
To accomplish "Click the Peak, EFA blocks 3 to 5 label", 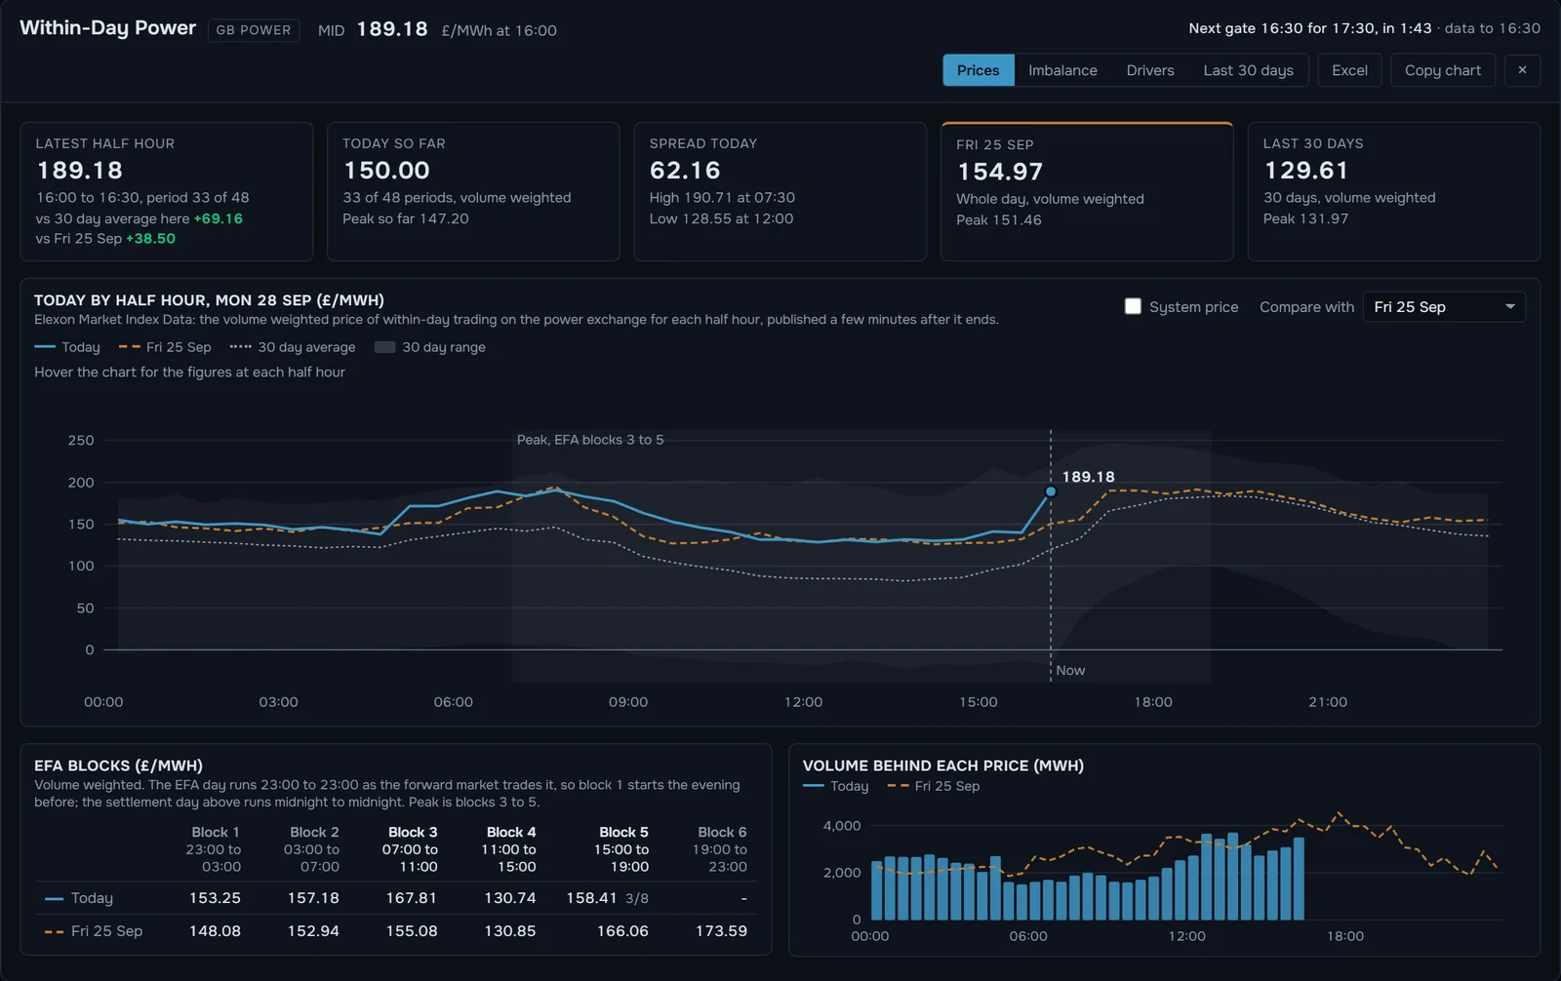I will point(590,440).
